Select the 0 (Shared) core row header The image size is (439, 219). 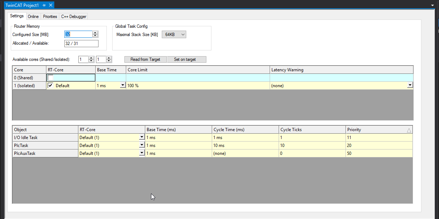[x=29, y=78]
